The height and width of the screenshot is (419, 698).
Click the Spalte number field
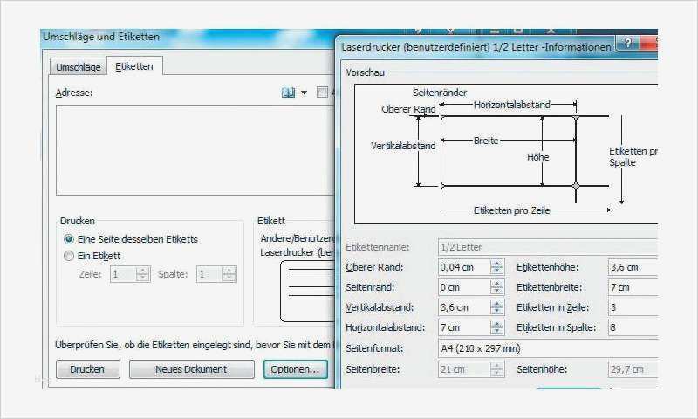[x=209, y=274]
